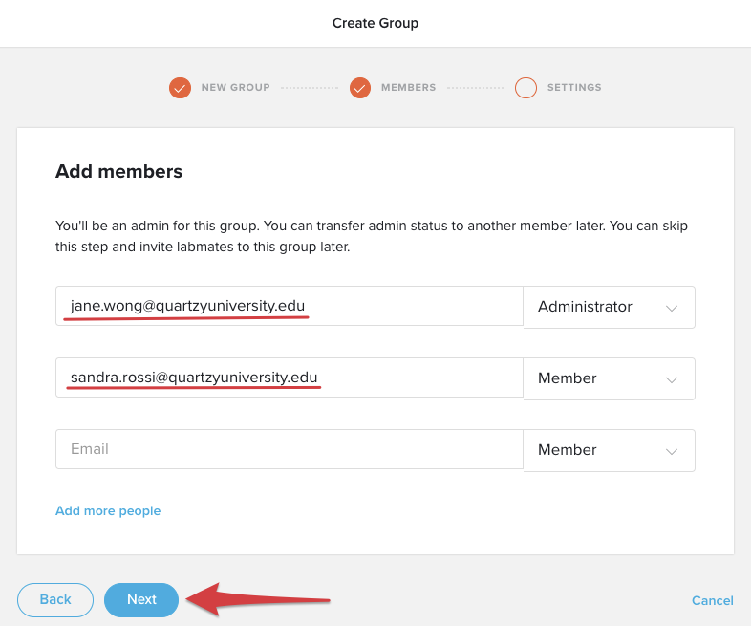This screenshot has width=751, height=626.
Task: Click the chevron on the Administrator dropdown
Action: (x=672, y=308)
